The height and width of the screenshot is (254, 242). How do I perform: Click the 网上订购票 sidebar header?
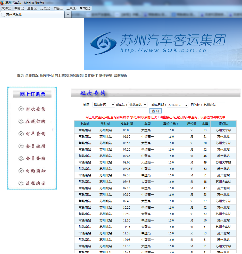[x=32, y=94]
